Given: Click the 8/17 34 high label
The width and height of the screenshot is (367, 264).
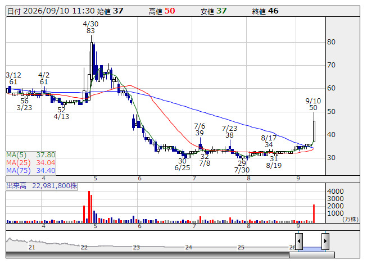Looking at the screenshot, I should tap(269, 141).
